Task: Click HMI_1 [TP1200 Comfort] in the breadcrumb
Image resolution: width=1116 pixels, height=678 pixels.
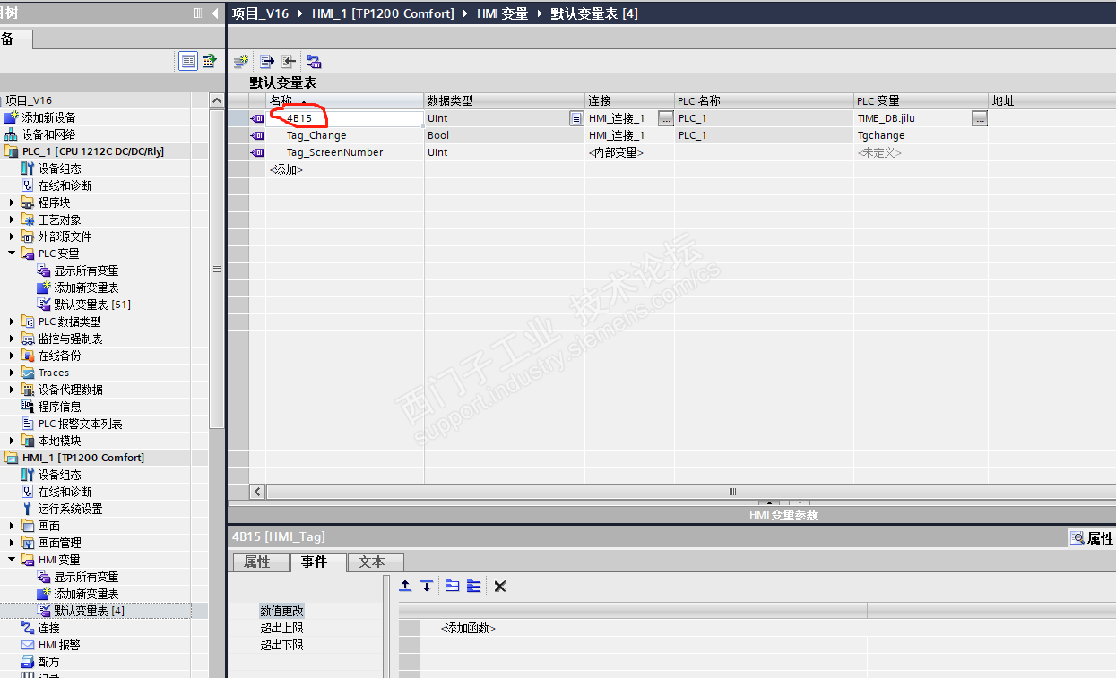Action: (x=383, y=13)
